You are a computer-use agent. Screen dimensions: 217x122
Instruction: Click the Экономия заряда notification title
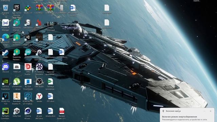pos(173,111)
